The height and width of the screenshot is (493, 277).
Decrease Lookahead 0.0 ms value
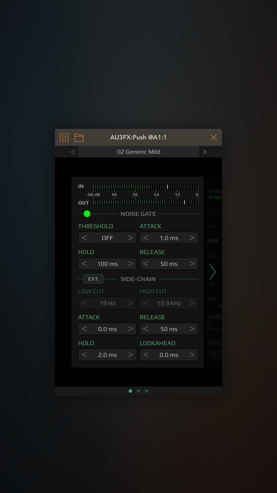click(146, 355)
